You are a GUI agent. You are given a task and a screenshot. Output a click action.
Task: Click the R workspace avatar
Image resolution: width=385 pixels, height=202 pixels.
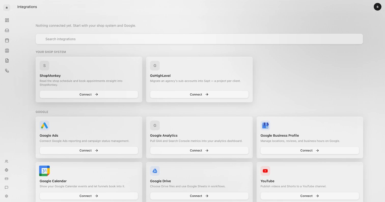[x=7, y=8]
